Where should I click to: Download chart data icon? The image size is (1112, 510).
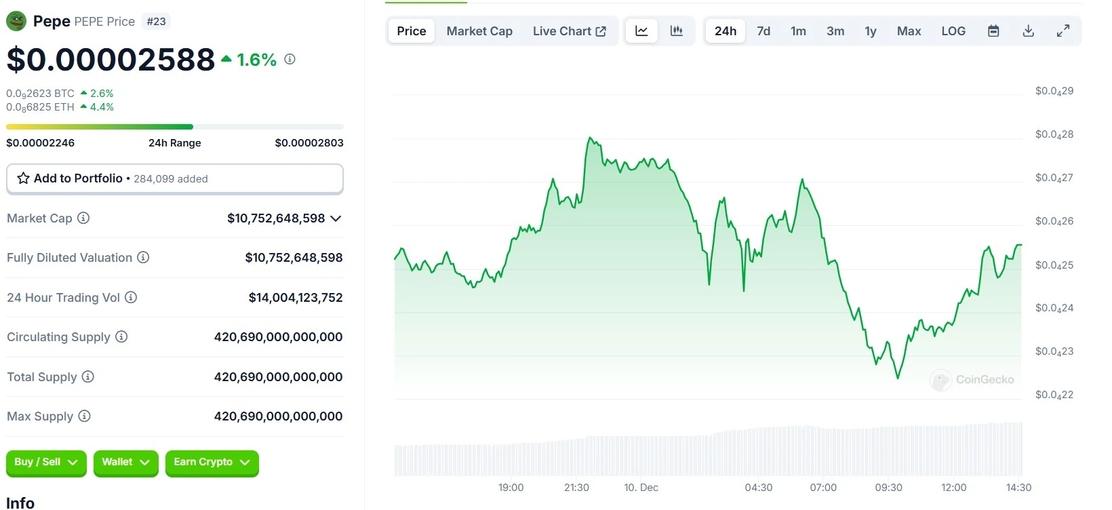coord(1029,31)
